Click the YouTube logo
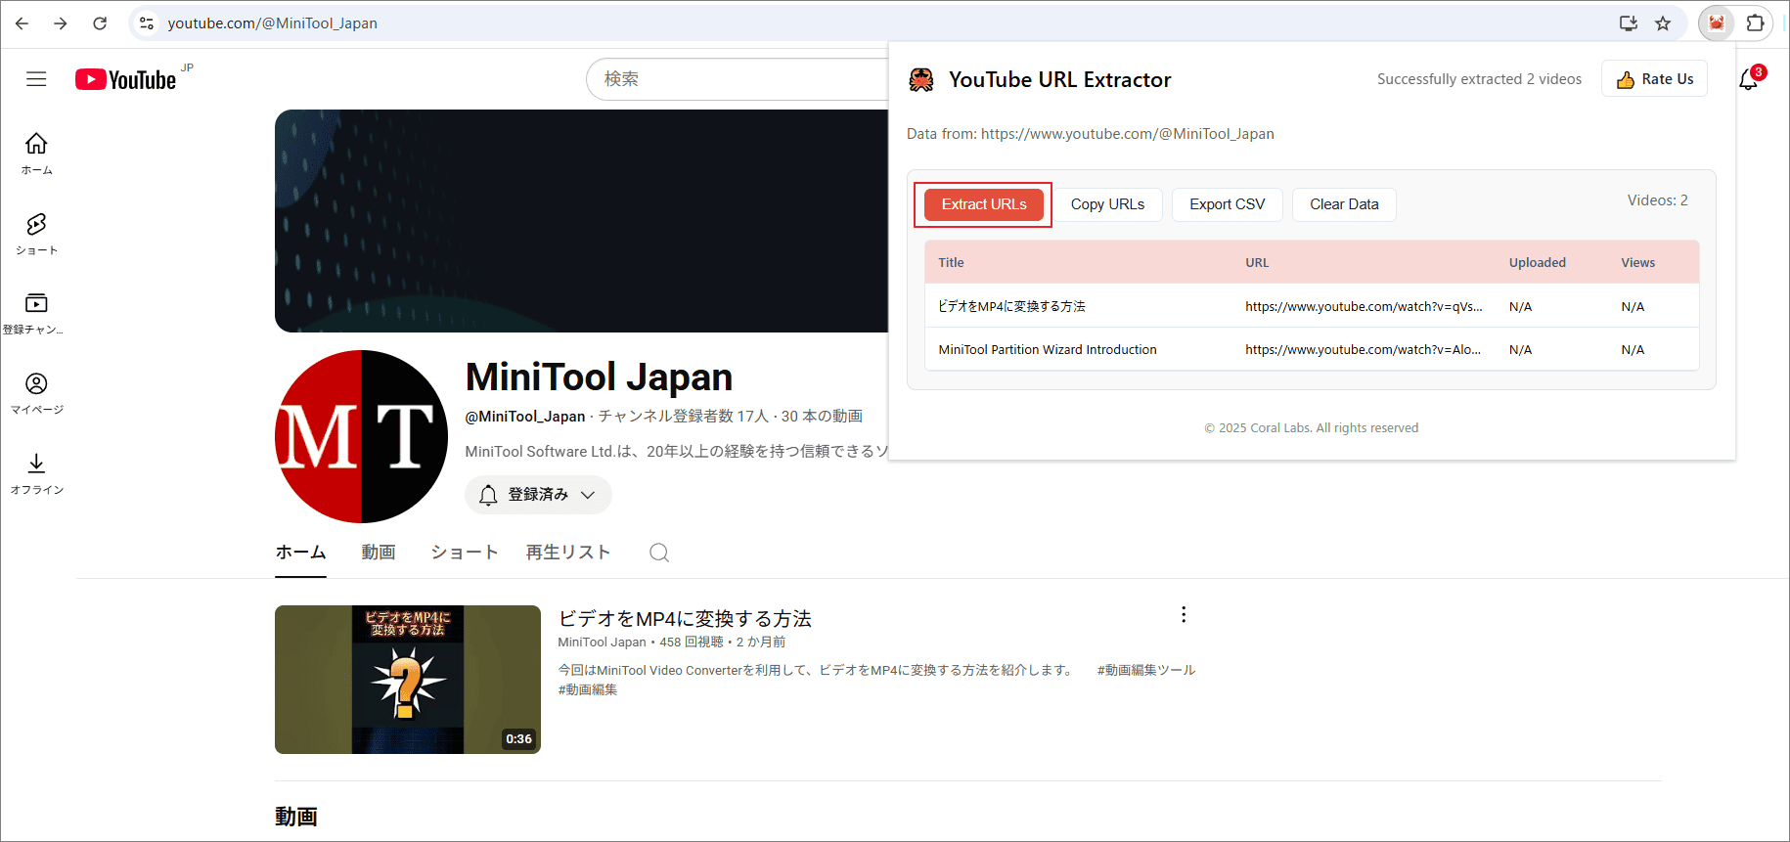 (125, 79)
